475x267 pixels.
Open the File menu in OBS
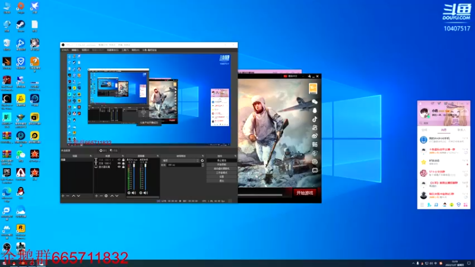[65, 50]
